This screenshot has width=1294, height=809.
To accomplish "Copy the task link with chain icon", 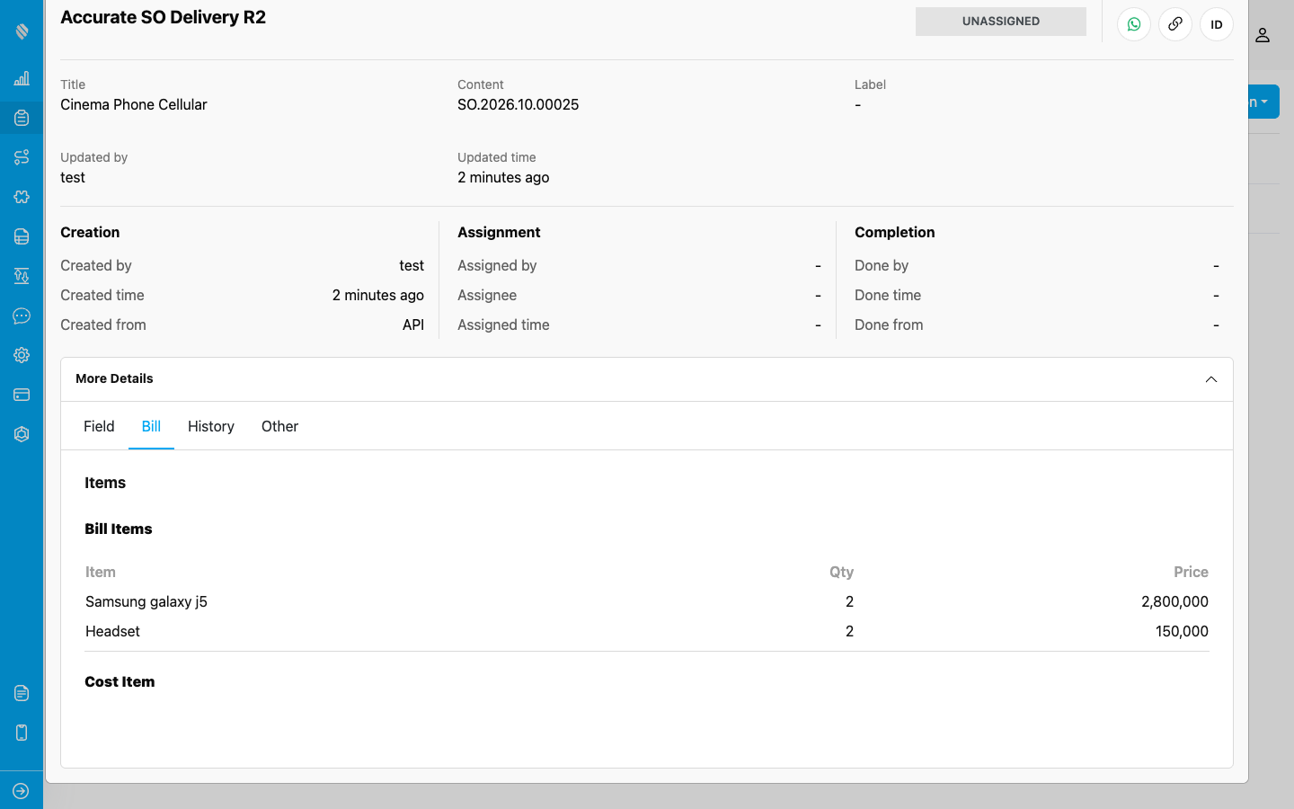I will point(1175,24).
